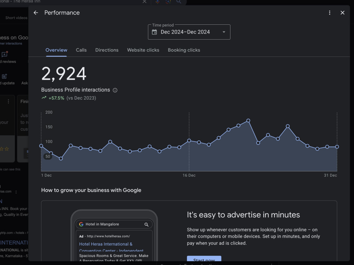Select the 16 Dec data point on chart

click(x=189, y=140)
